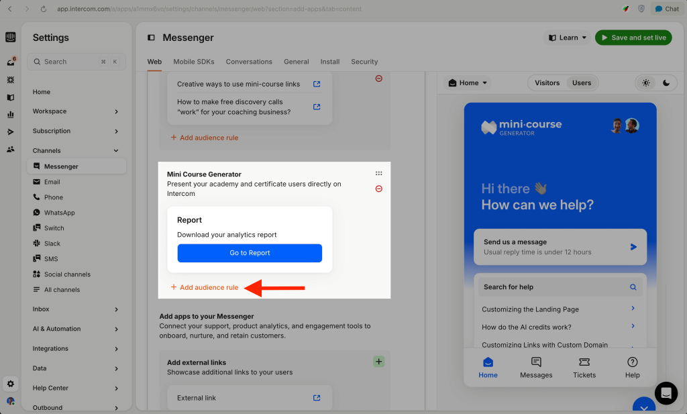The width and height of the screenshot is (687, 414).
Task: Open the Home preview screen dropdown
Action: coord(468,83)
